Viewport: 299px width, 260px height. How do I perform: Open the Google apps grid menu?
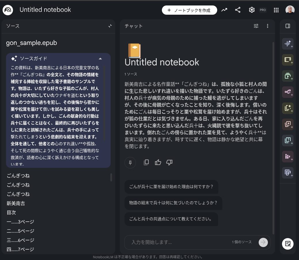pyautogui.click(x=276, y=10)
